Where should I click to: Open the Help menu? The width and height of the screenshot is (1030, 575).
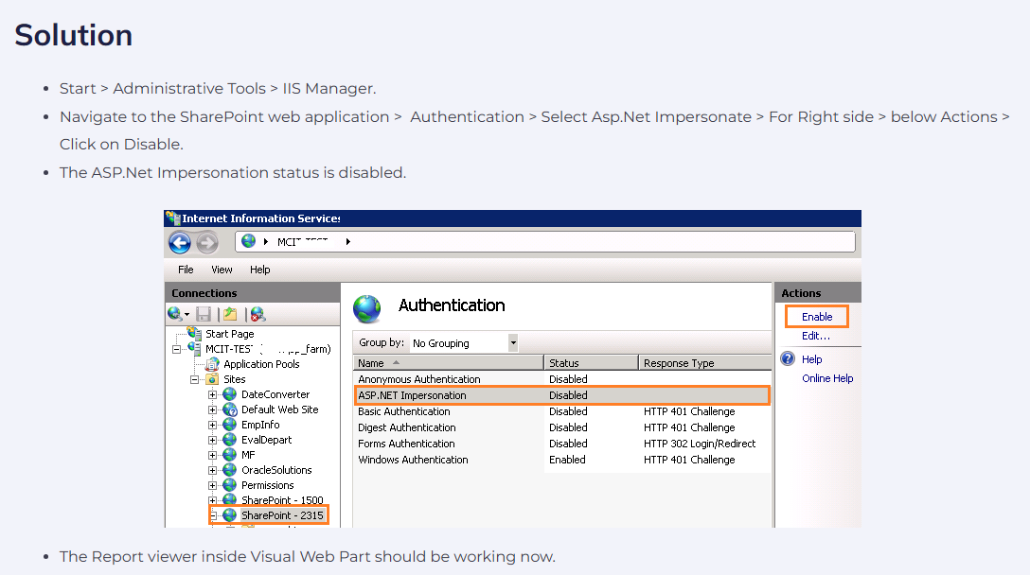tap(260, 270)
